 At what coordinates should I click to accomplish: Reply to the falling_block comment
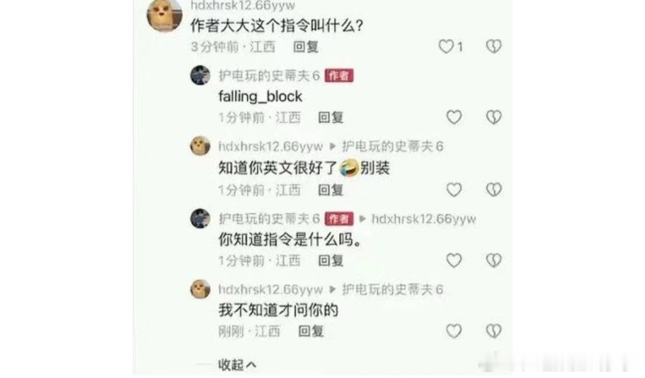(331, 117)
